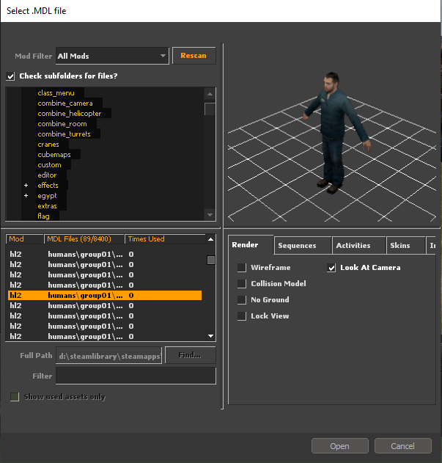
Task: Select the editor folder
Action: pos(47,175)
